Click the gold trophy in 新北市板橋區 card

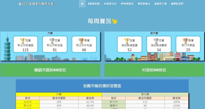tap(22, 41)
